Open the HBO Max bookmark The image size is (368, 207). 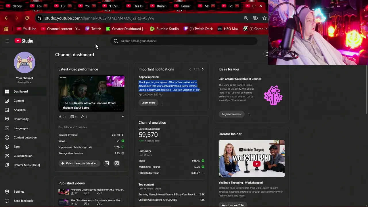point(228,29)
